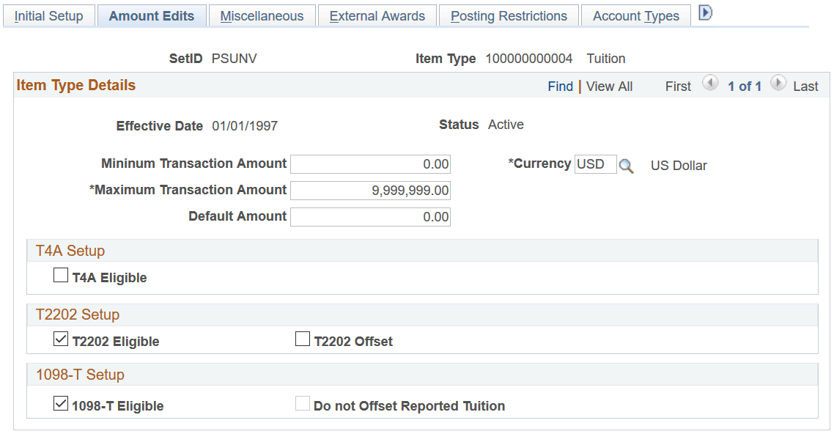Show previous row arrow icon
The image size is (834, 434).
(x=709, y=84)
